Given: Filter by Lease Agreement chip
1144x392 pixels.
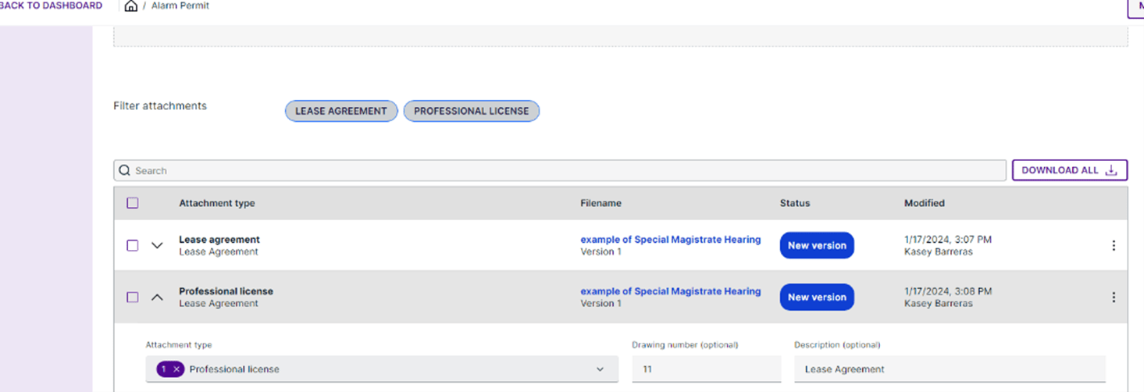Looking at the screenshot, I should coord(341,111).
